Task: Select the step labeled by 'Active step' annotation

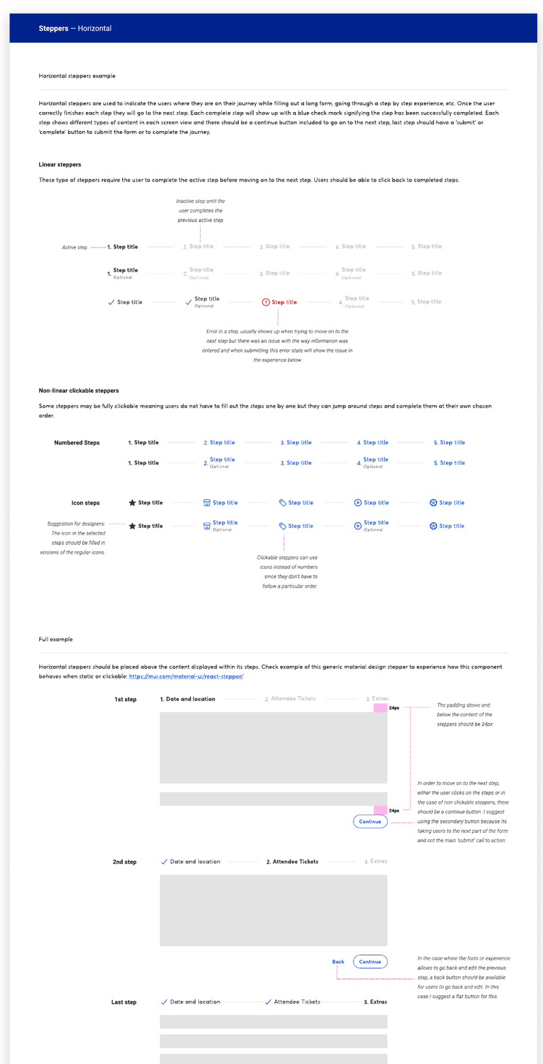Action: 122,247
